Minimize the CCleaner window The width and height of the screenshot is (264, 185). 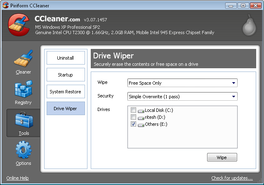[231, 5]
